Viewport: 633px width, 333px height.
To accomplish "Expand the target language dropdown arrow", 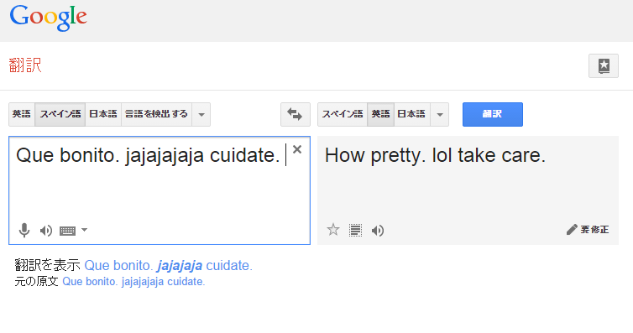I will pos(440,114).
